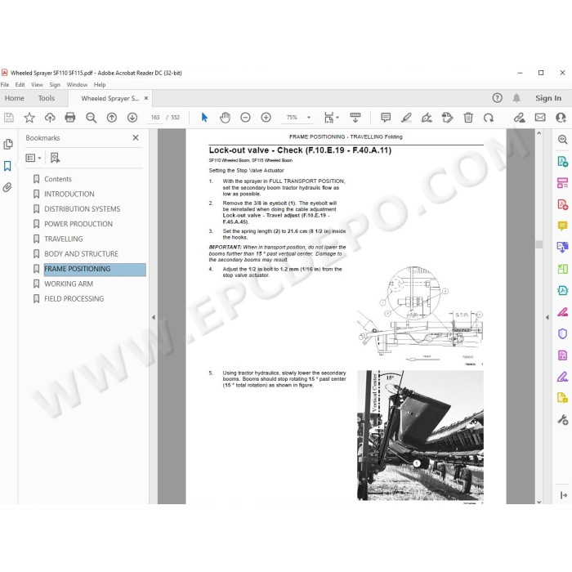Zoom out with minus icon
572x572 pixels.
245,118
